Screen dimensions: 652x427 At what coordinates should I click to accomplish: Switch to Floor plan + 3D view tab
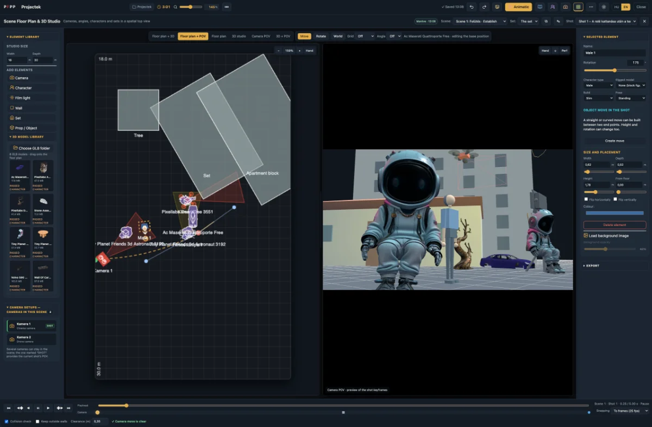163,36
